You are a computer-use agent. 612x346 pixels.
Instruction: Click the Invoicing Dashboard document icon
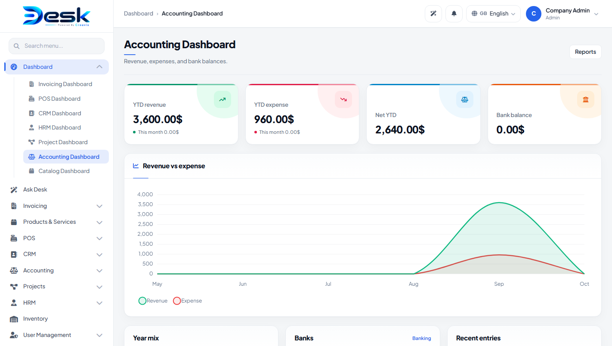pyautogui.click(x=31, y=84)
